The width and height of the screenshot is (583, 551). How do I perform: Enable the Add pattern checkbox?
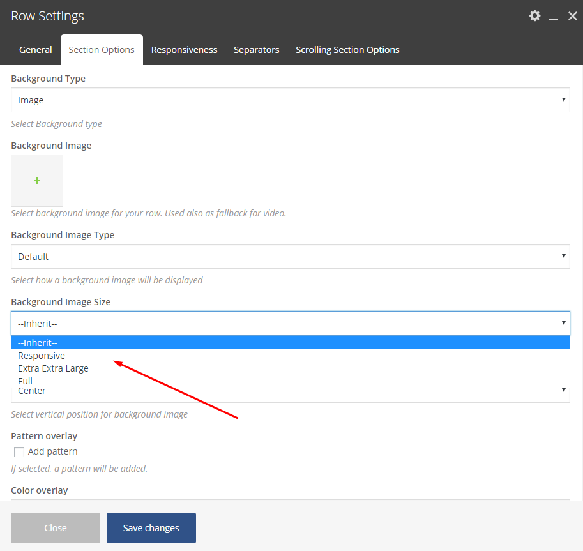[x=19, y=452]
